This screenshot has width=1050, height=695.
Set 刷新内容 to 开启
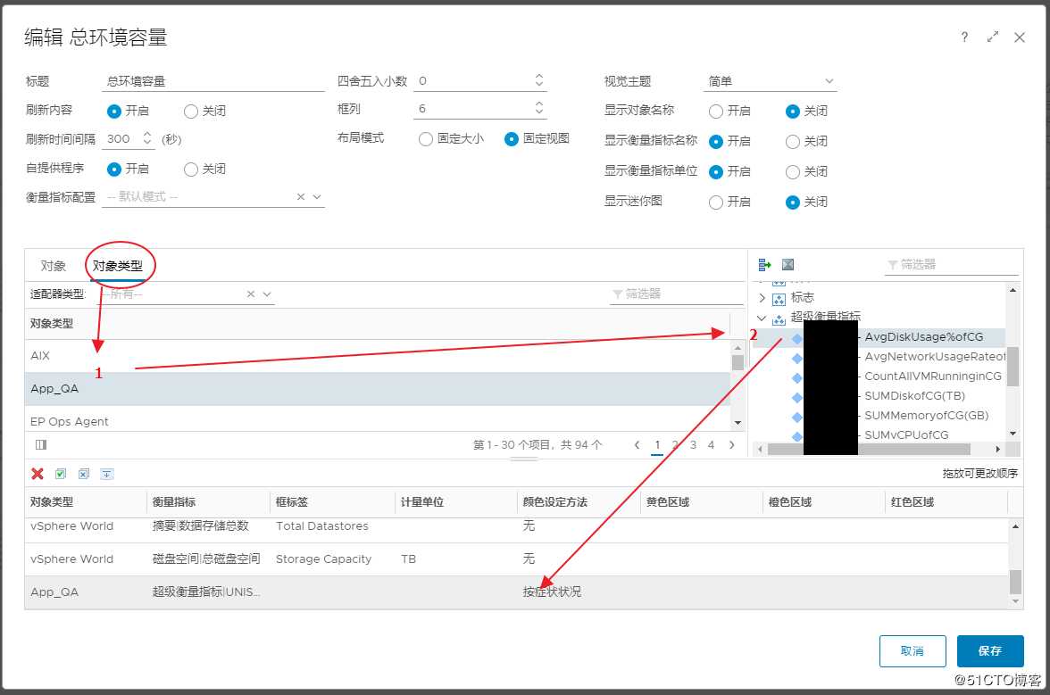coord(114,111)
